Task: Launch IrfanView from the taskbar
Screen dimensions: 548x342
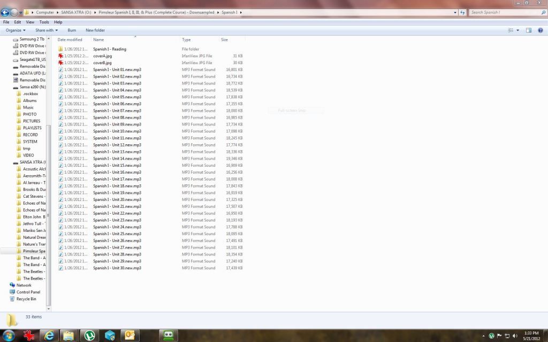Action: coord(29,336)
